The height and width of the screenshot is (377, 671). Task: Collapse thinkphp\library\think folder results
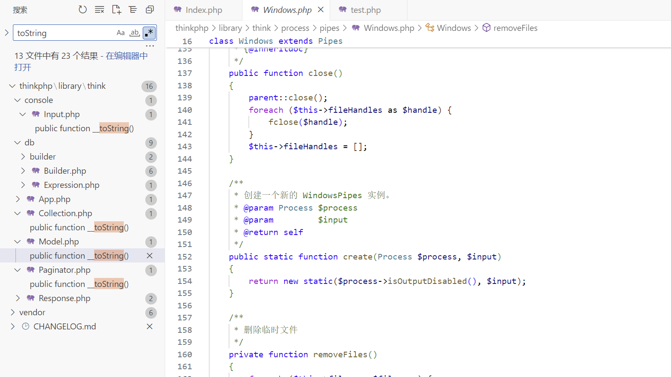12,86
